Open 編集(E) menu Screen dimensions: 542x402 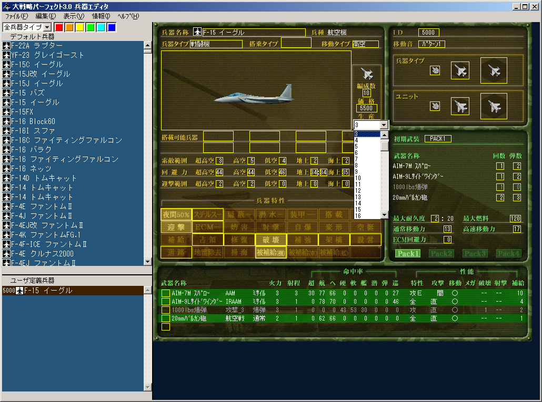point(45,16)
